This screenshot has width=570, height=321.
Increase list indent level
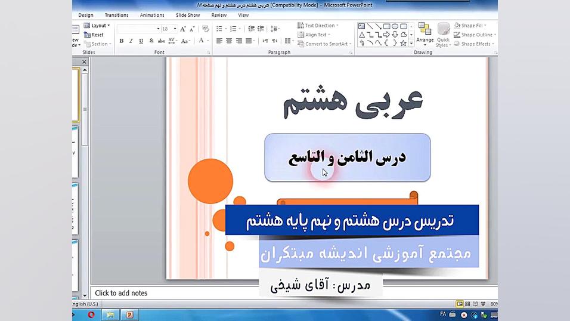click(261, 29)
